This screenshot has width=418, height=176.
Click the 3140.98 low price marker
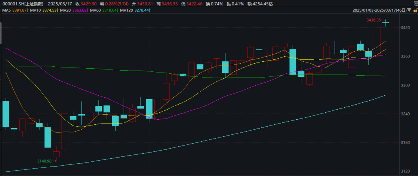pos(44,161)
